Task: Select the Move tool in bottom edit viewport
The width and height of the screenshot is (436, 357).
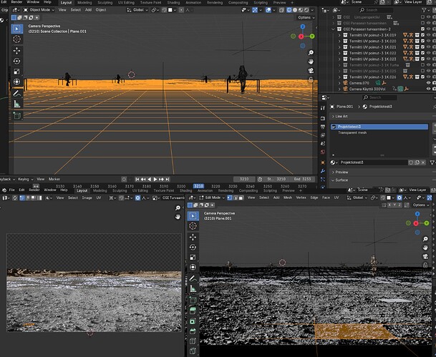Action: (193, 237)
